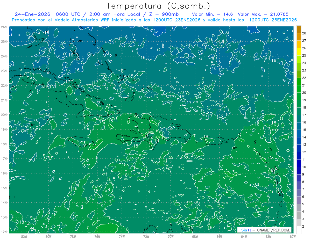Click the '82W' longitude axis label
311x240 pixels.
(x=24, y=236)
